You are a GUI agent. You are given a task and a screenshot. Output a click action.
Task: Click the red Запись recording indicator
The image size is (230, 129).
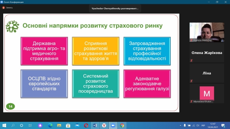(x=4, y=8)
